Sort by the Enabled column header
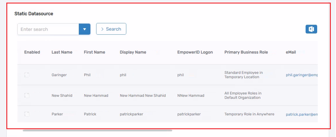Viewport: 336px width, 137px height. point(32,52)
